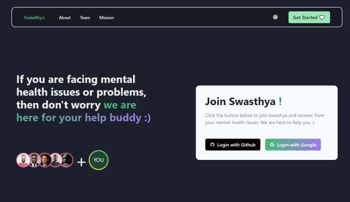Choose Login with Google button
This screenshot has width=350, height=202.
[x=293, y=145]
